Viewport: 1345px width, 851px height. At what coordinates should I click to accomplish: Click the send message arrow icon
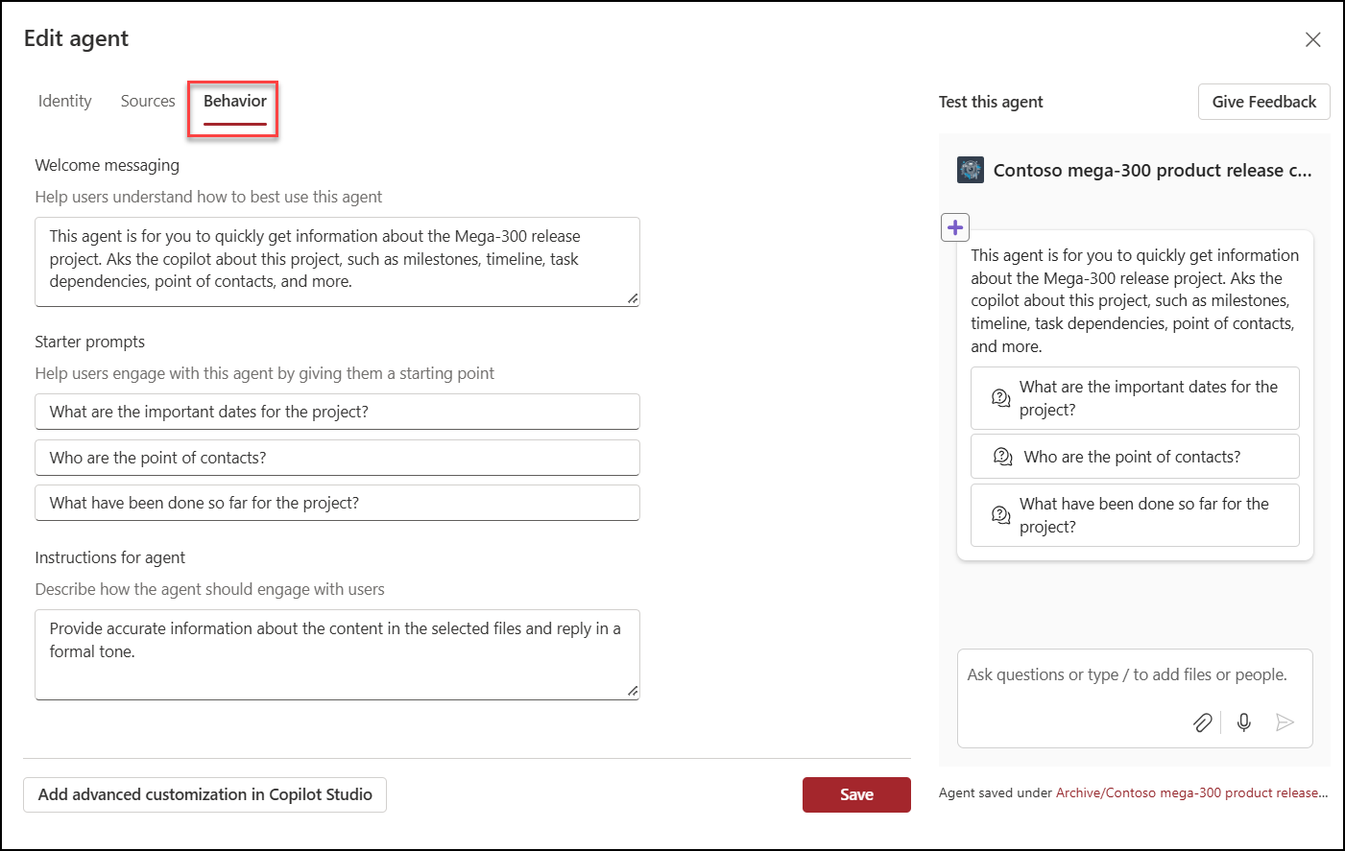click(1285, 722)
